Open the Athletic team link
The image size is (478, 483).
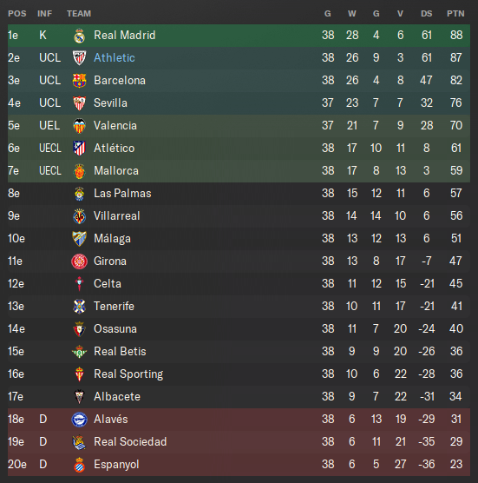point(115,57)
